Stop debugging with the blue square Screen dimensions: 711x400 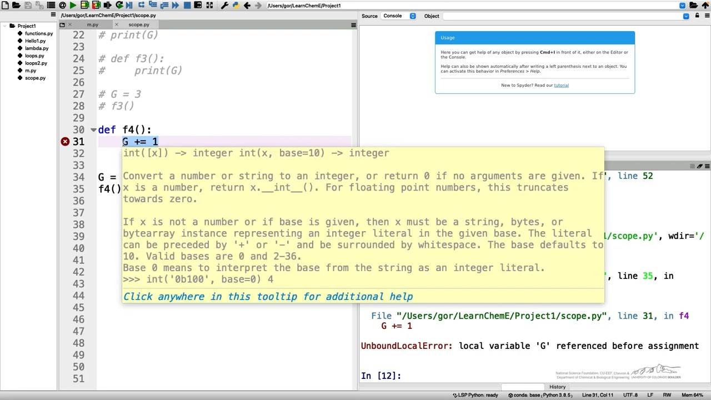(x=187, y=6)
